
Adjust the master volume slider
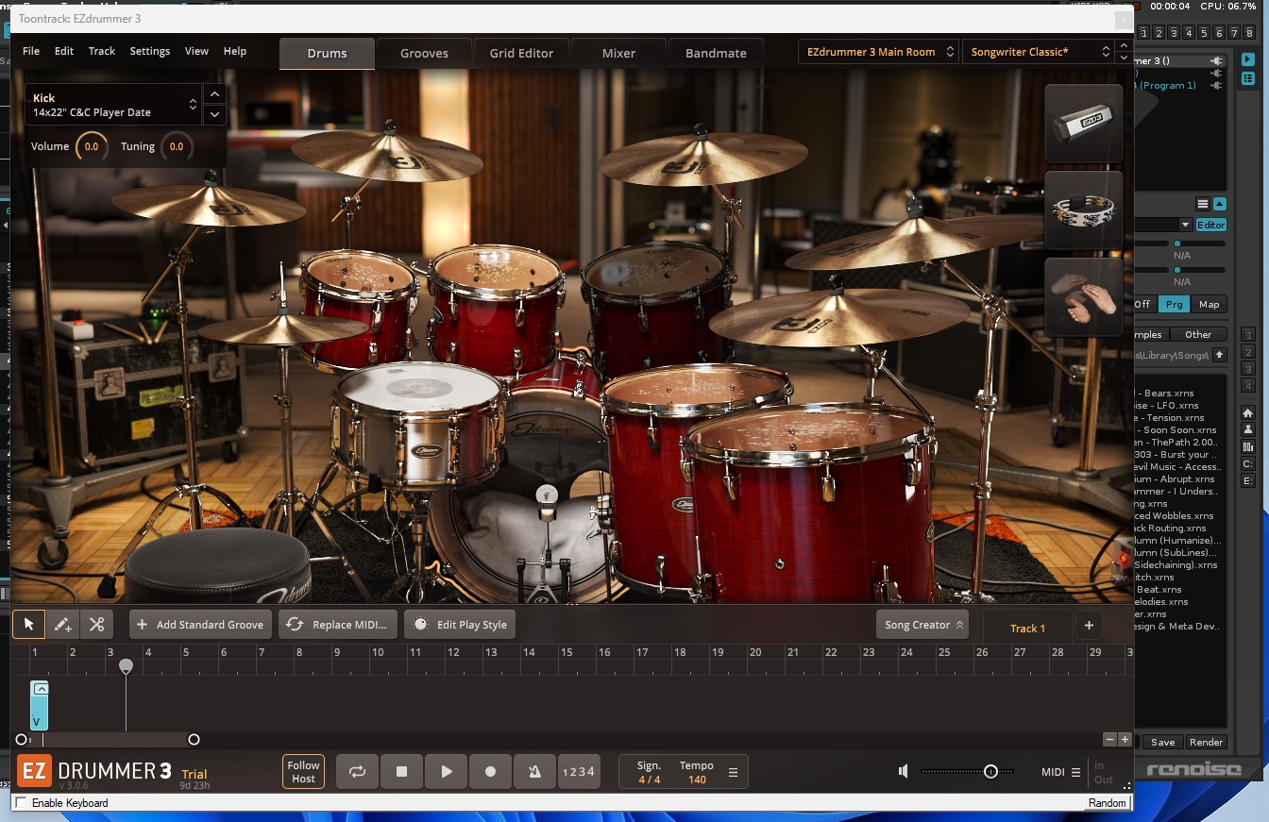pyautogui.click(x=990, y=772)
